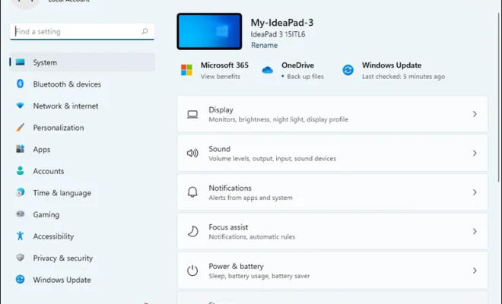The width and height of the screenshot is (502, 304).
Task: Click the search magnifier icon
Action: point(145,31)
